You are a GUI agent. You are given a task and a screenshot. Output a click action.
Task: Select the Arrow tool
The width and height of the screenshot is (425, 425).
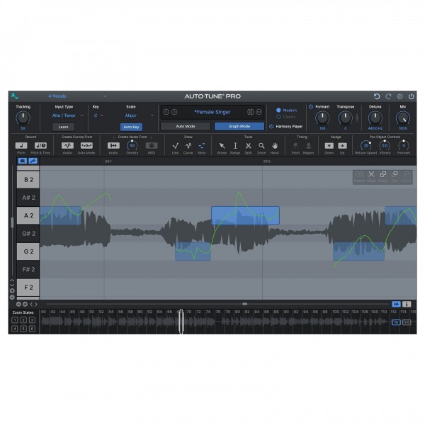pos(222,146)
